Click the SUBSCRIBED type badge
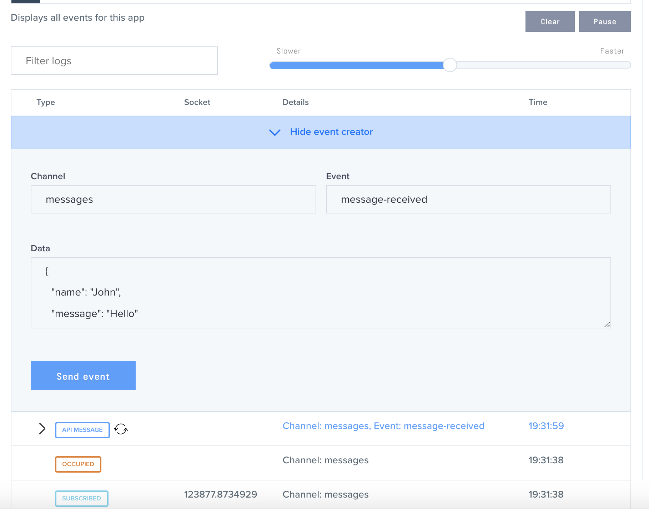The image size is (649, 509). tap(81, 498)
